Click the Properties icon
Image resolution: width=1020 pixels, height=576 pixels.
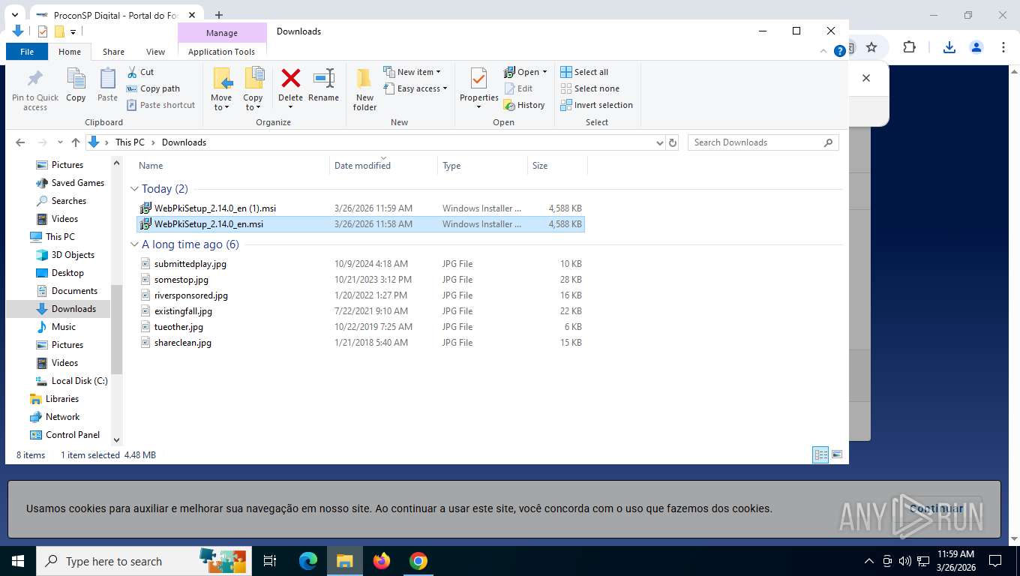point(478,78)
